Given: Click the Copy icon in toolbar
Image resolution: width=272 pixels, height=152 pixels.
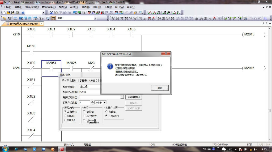Looking at the screenshot, I should [x=56, y=13].
